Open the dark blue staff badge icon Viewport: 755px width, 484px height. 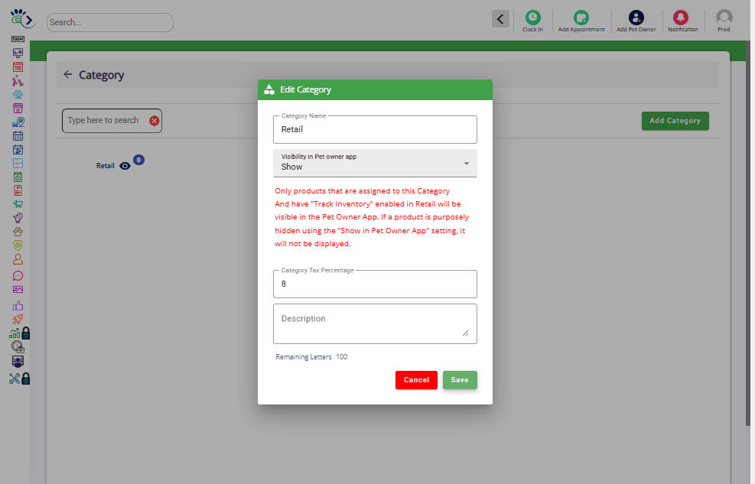click(18, 362)
